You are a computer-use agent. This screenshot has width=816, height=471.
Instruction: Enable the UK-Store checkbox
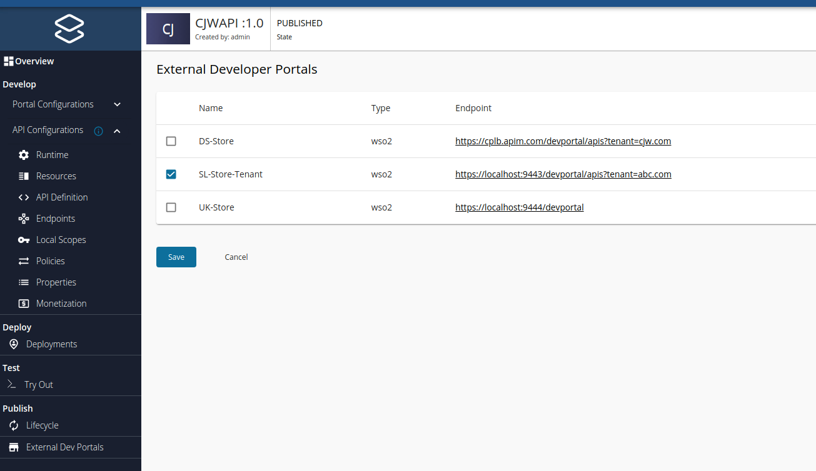(171, 207)
